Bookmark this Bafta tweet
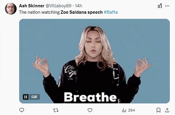Image resolution: width=175 pixels, height=115 pixels. 158,110
